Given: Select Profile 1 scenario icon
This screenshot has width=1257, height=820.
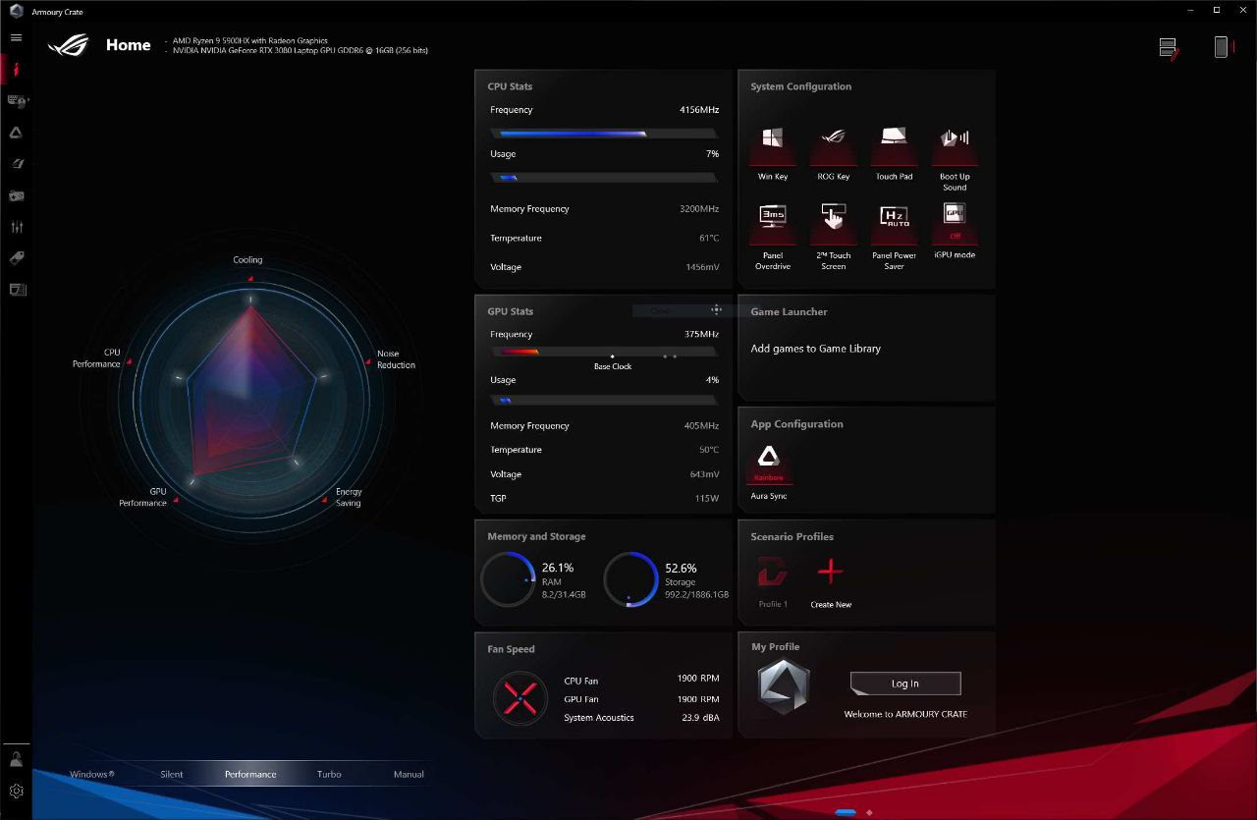Looking at the screenshot, I should 773,572.
